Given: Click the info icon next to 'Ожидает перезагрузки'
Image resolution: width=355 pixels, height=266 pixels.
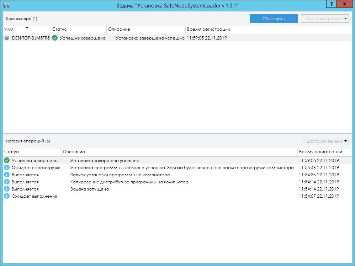Looking at the screenshot, I should click(6, 167).
